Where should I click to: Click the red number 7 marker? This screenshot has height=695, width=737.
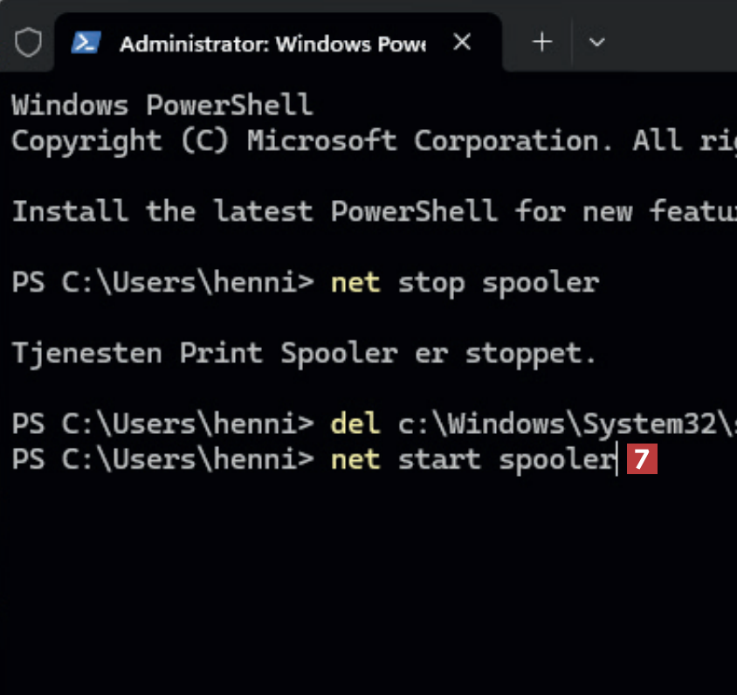(643, 460)
